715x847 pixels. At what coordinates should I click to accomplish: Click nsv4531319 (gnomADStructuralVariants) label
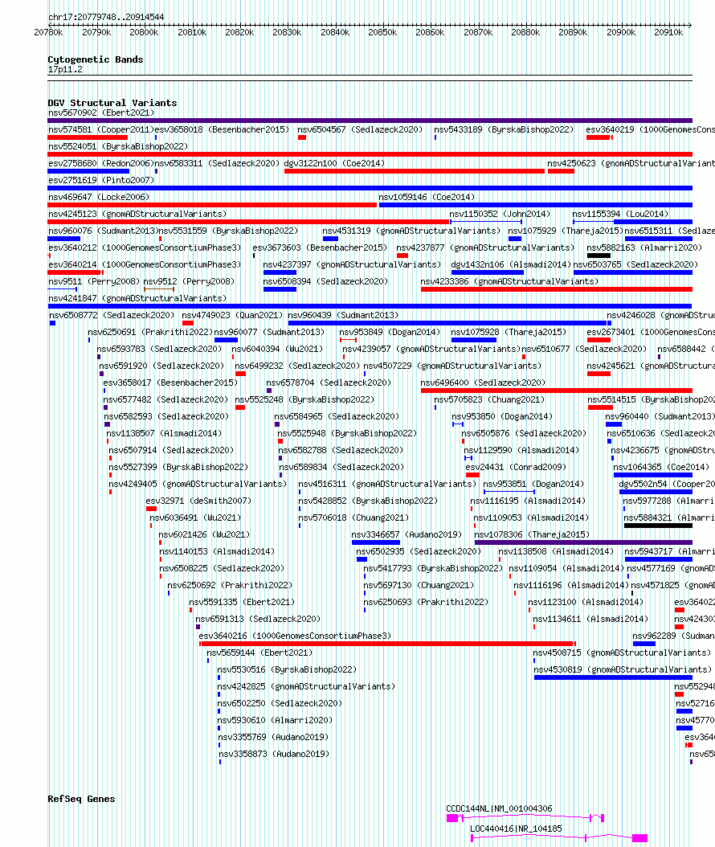411,231
